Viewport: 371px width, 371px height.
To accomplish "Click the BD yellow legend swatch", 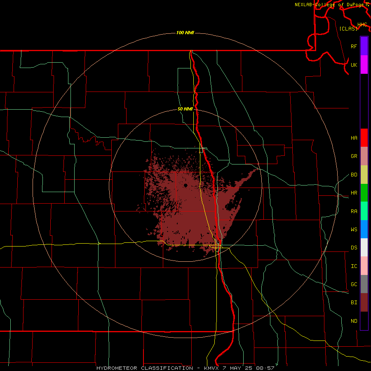I will [x=364, y=175].
